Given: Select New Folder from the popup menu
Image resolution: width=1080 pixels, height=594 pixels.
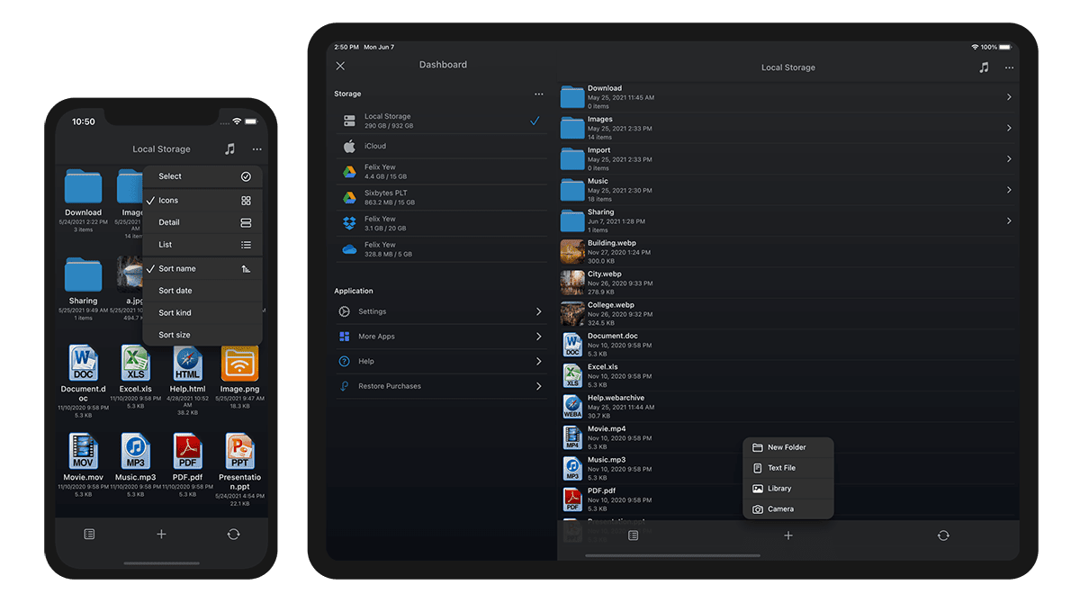Looking at the screenshot, I should [787, 447].
